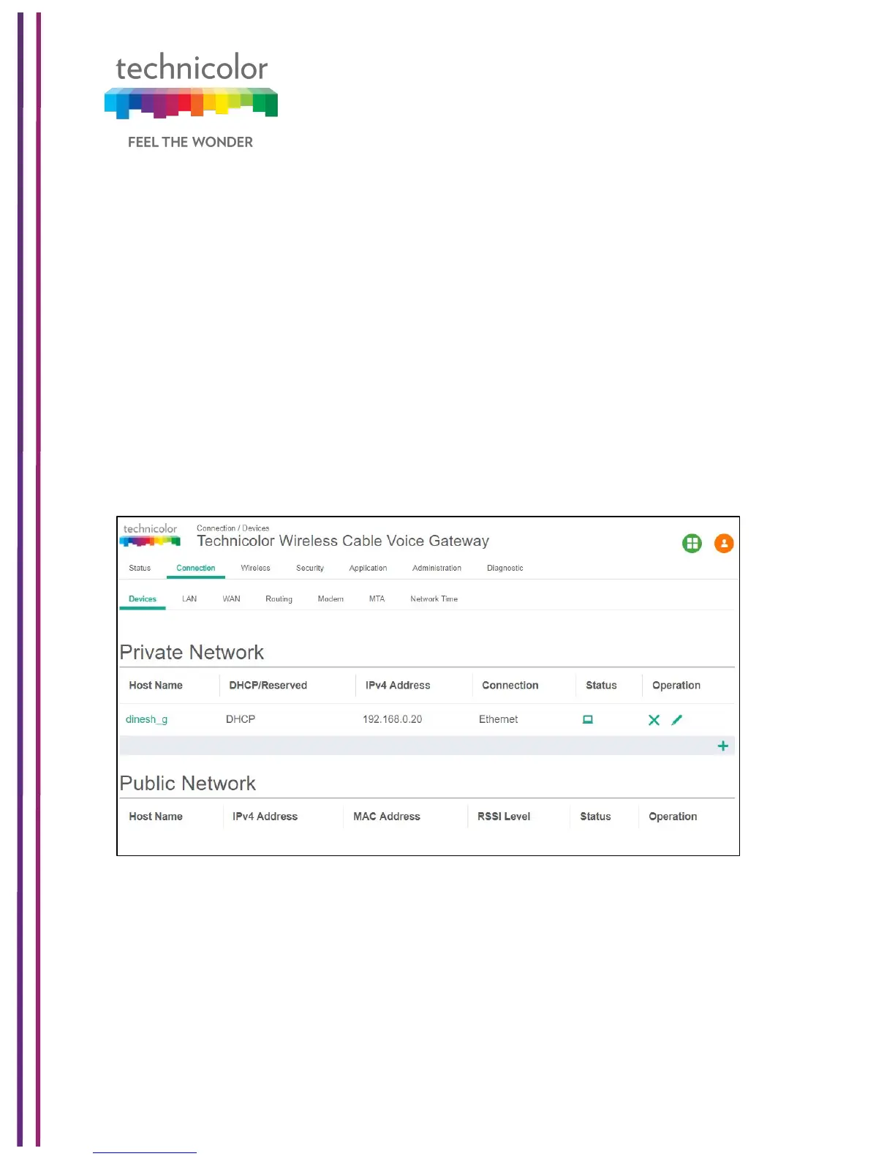Screen dimensions: 895x1159
Task: Click the green grid dashboard icon
Action: 692,544
